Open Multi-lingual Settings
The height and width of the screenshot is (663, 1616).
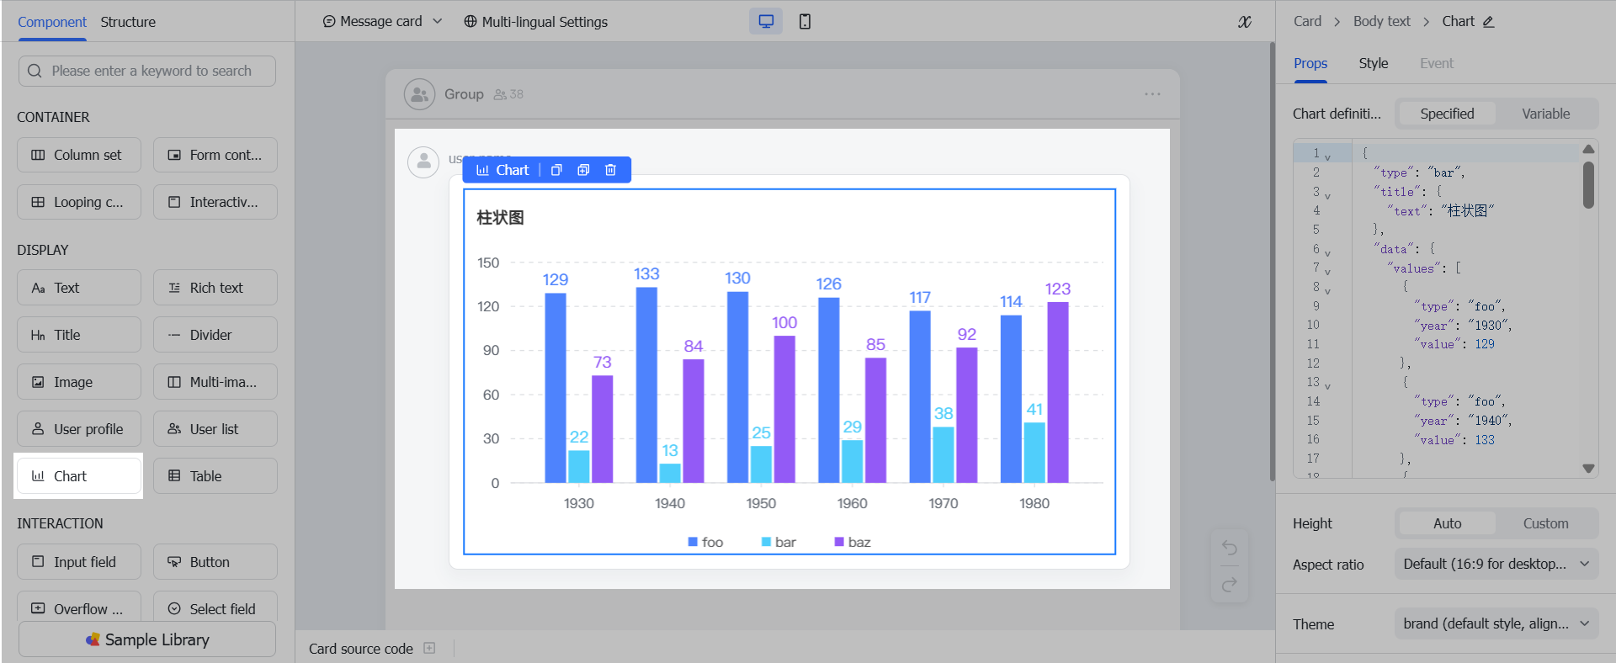(536, 22)
